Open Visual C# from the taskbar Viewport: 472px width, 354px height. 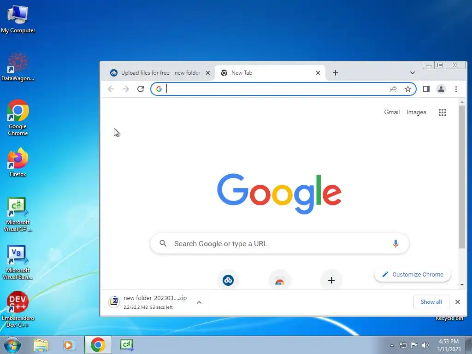(127, 345)
